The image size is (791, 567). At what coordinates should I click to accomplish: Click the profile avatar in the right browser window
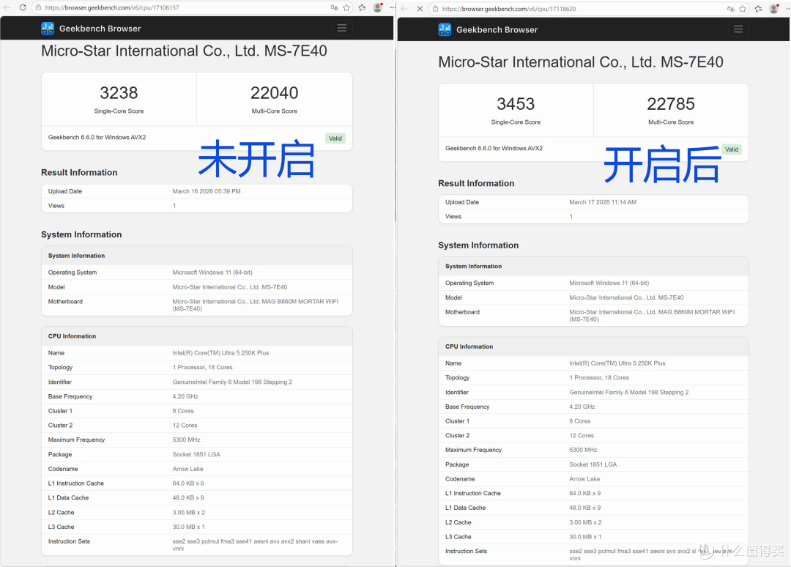click(x=774, y=9)
